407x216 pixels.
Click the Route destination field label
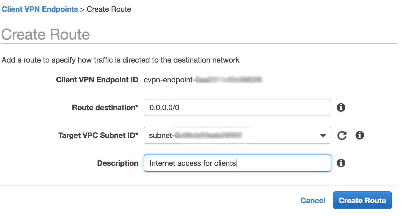(x=105, y=107)
